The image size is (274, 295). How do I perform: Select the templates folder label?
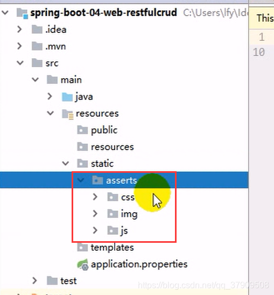tap(113, 247)
